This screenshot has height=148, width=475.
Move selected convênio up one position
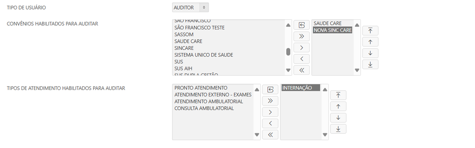click(370, 42)
